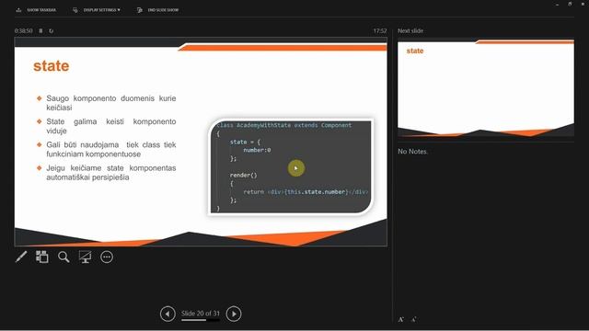This screenshot has width=589, height=331.
Task: Click the current slide code screenshot
Action: click(291, 166)
